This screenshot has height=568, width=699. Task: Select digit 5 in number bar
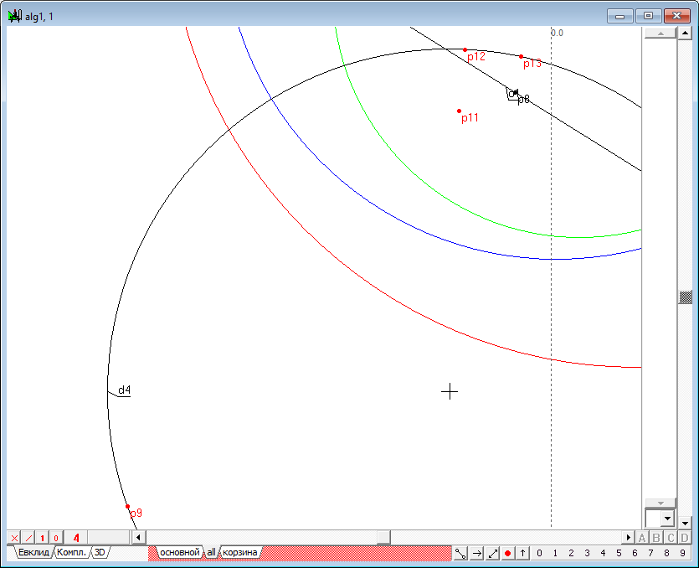tap(619, 553)
